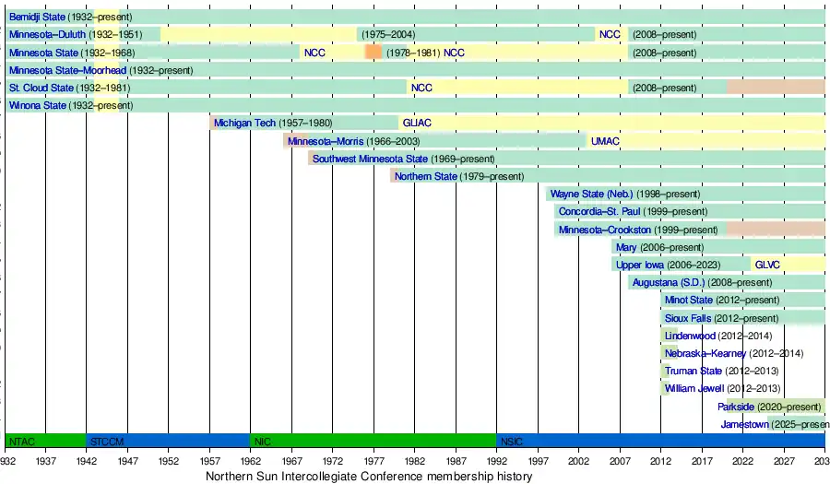Select the blue STCCM era bar
This screenshot has width=830, height=484.
click(x=168, y=441)
